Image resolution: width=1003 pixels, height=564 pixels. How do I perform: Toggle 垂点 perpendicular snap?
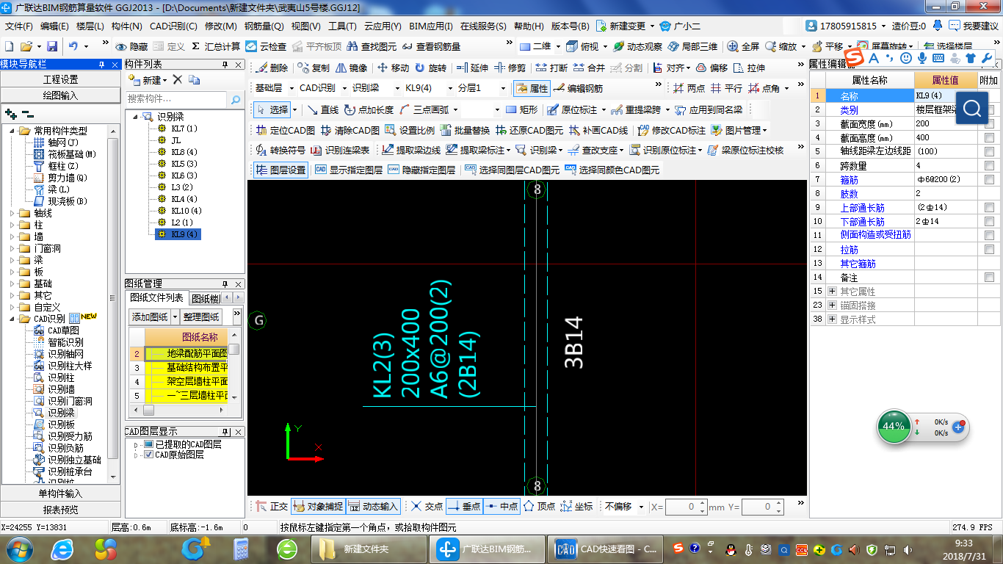[464, 507]
